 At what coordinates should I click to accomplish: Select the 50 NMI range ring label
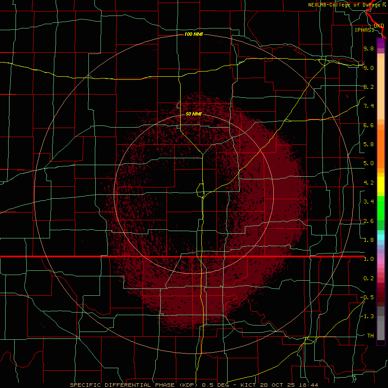[x=194, y=114]
